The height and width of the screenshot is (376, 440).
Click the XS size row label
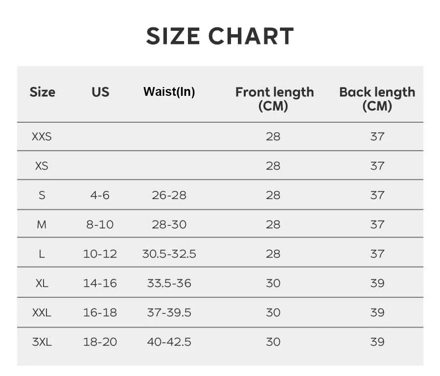(x=42, y=166)
